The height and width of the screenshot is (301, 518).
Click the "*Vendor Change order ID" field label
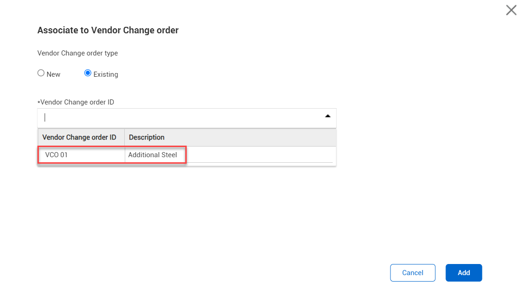[77, 102]
